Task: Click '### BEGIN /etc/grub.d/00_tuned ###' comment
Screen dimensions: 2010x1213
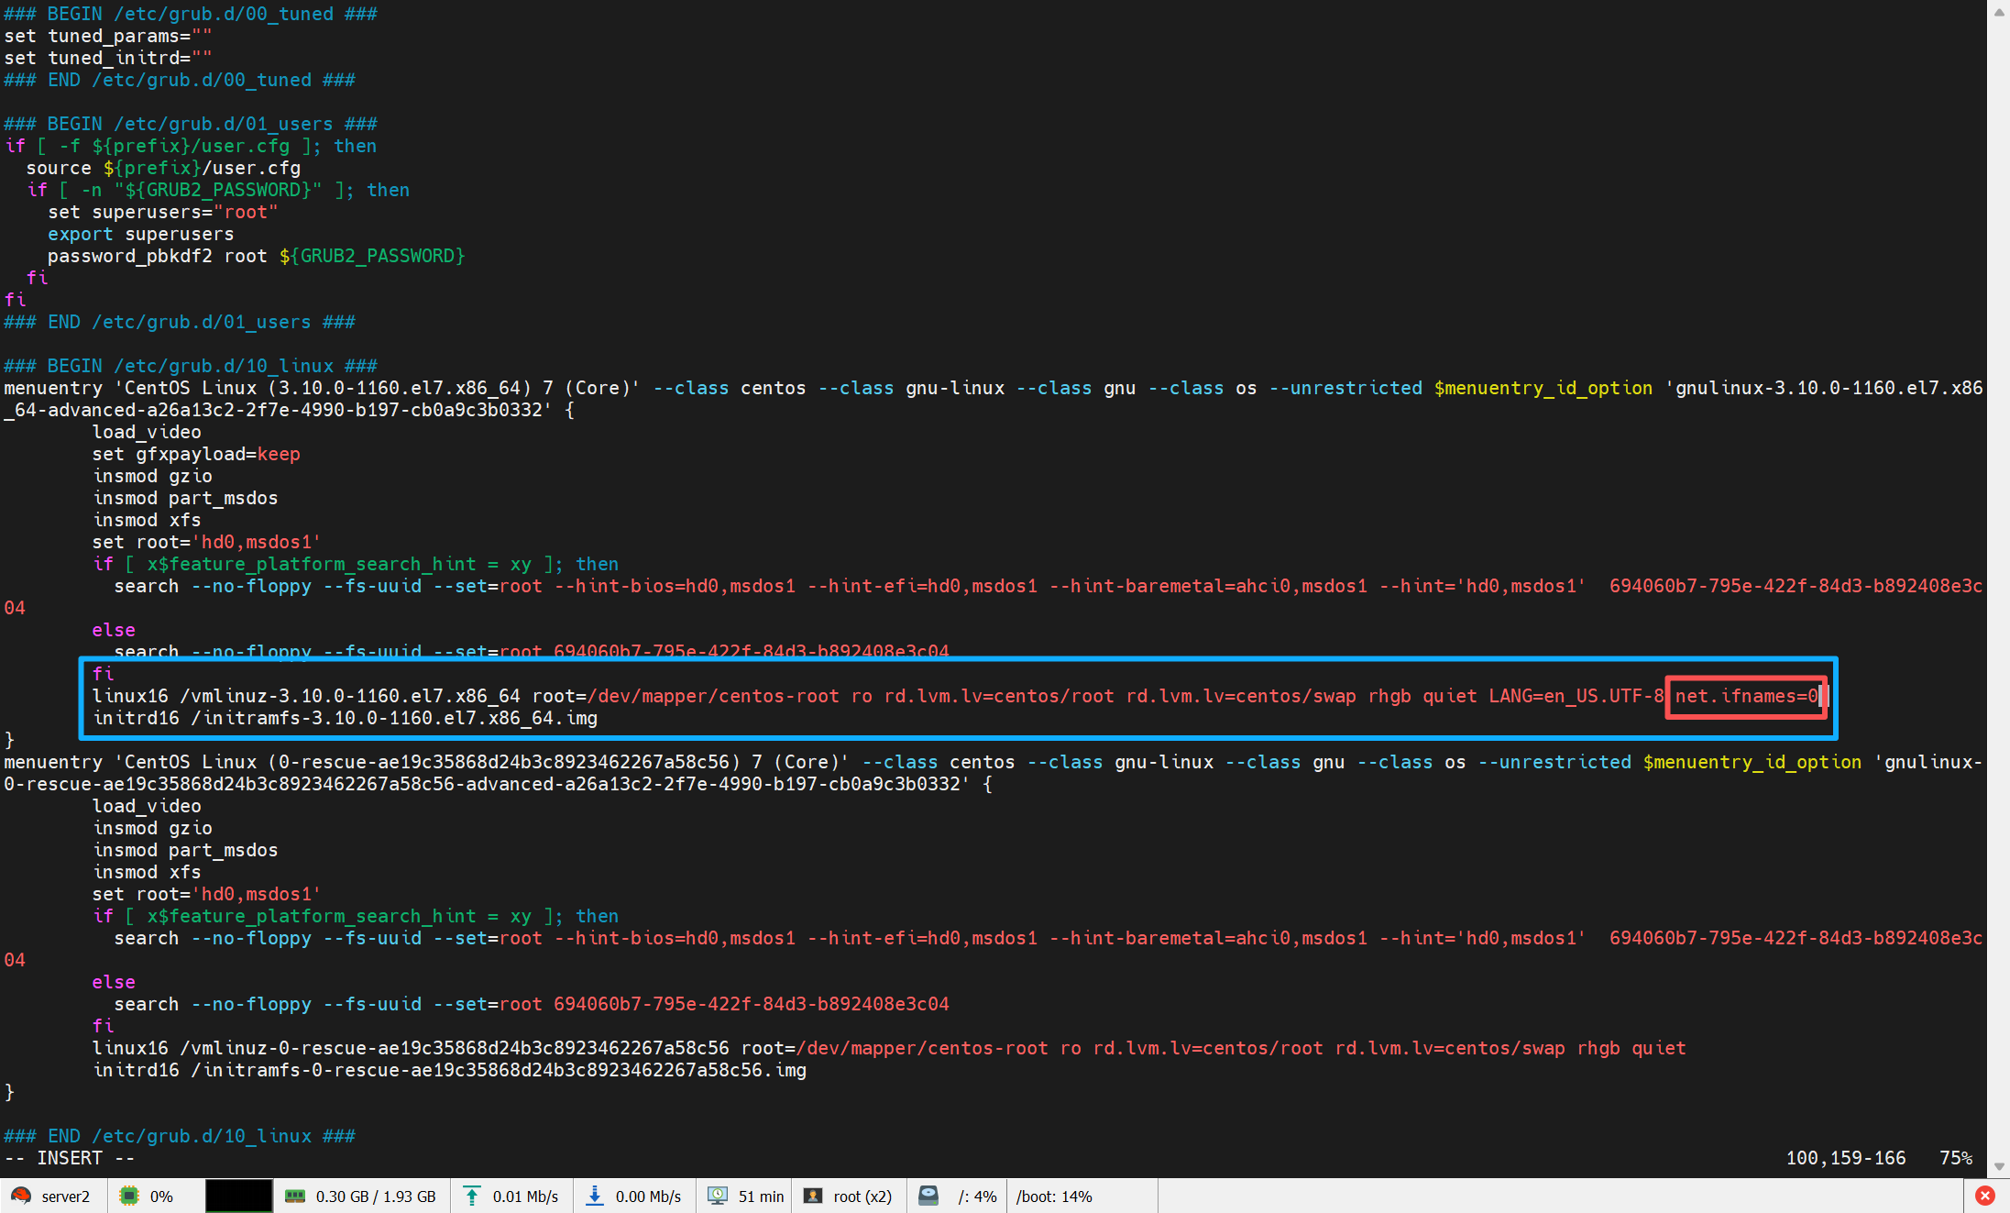Action: tap(191, 14)
